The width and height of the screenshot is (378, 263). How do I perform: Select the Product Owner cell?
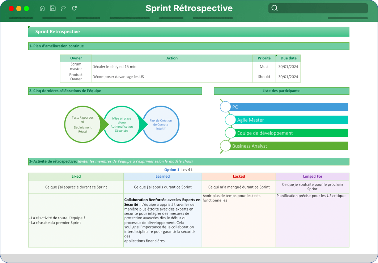76,77
